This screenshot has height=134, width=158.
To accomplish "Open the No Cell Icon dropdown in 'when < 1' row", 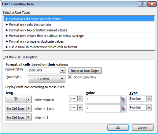I will pos(18,117).
